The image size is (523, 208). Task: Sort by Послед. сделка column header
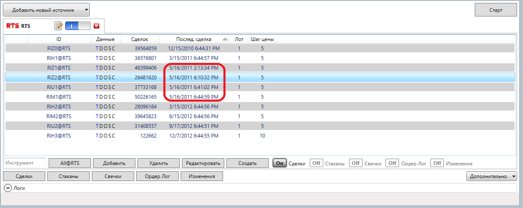point(194,39)
